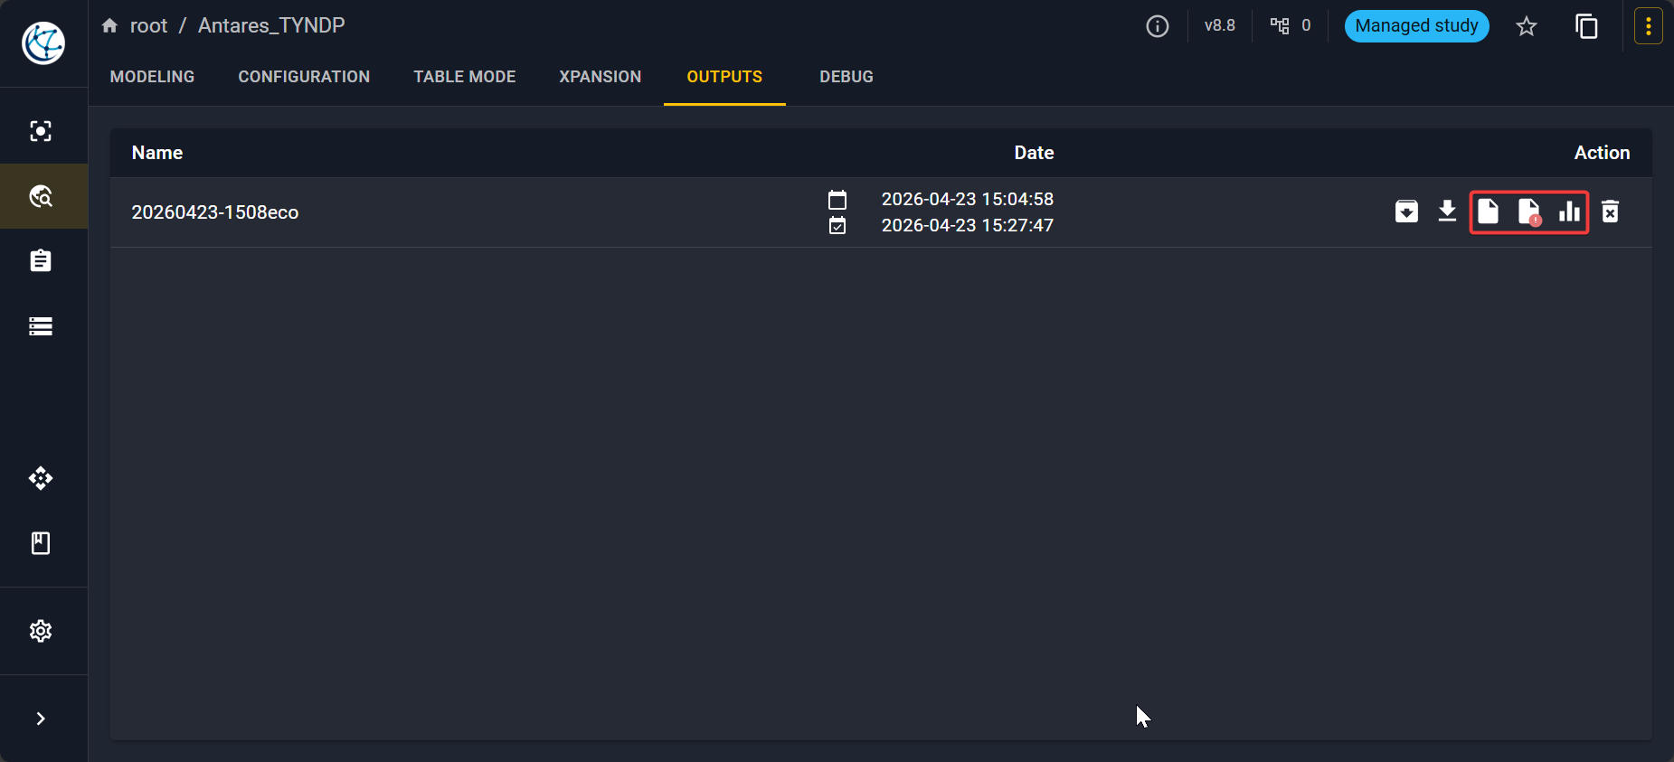The image size is (1674, 762).
Task: Select the OUTPUTS tab
Action: tap(724, 77)
